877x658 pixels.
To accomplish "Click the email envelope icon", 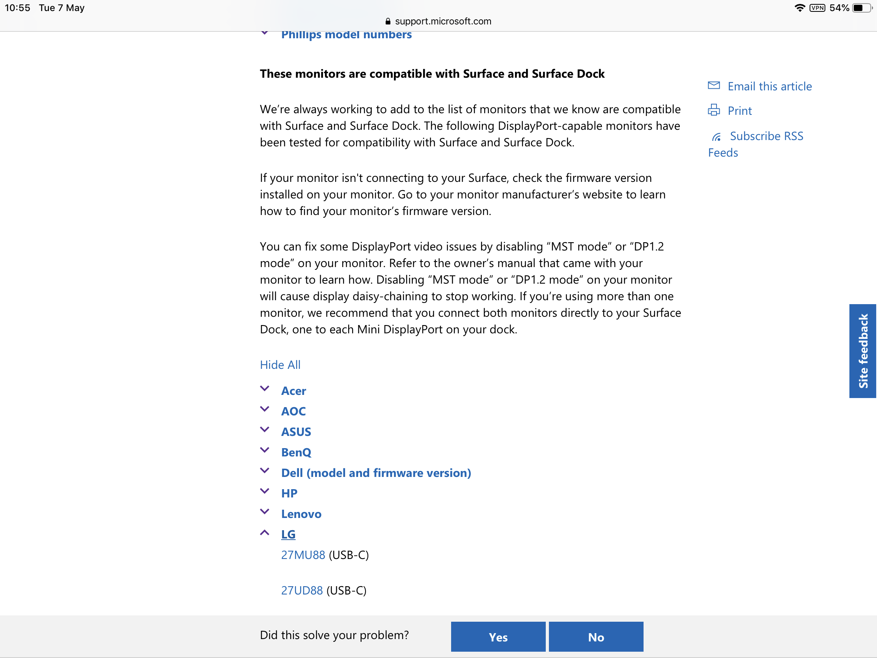I will [713, 86].
